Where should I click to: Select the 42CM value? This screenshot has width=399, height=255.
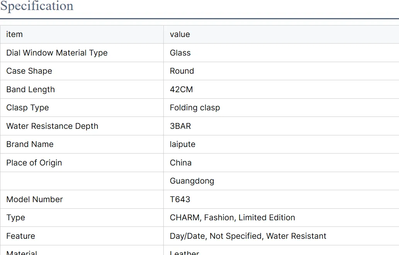(x=182, y=90)
